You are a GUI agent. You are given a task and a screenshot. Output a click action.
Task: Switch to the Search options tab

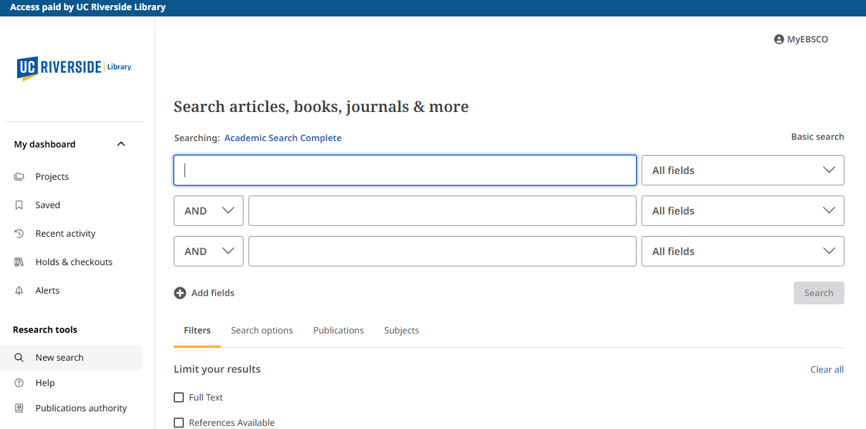262,330
